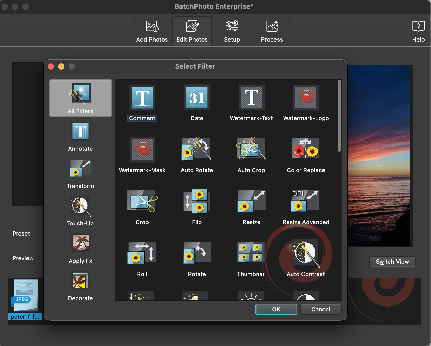Pick the Watermark-Text filter
This screenshot has height=346, width=431.
tap(251, 98)
